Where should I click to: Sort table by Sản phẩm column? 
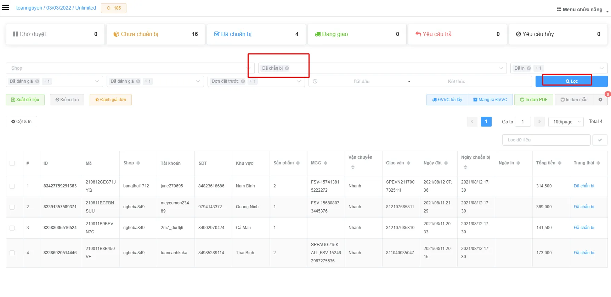coord(298,163)
